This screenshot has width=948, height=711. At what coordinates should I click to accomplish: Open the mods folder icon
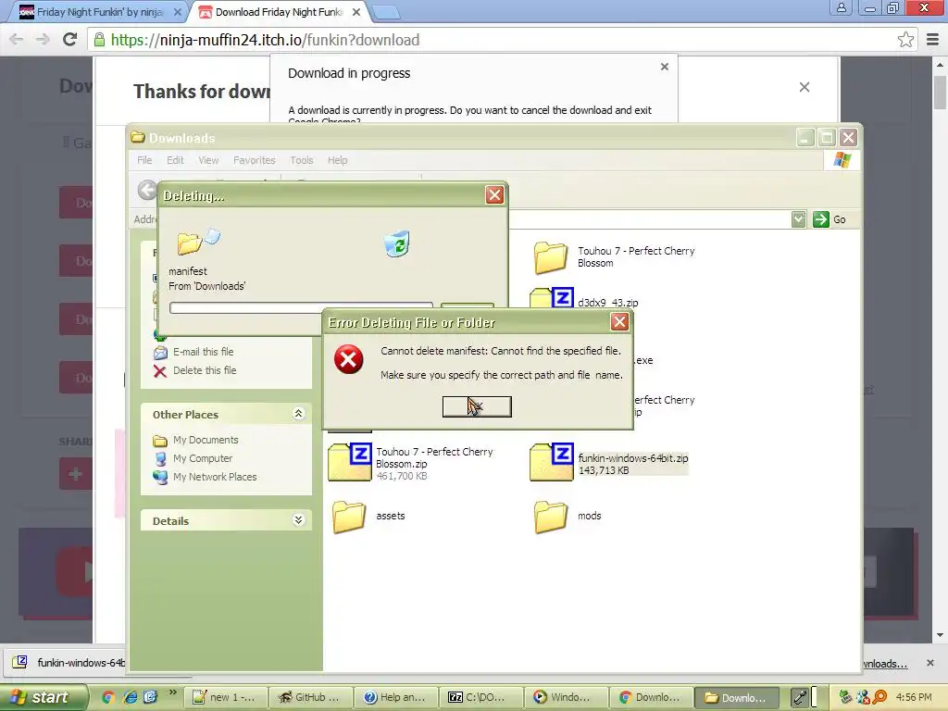click(550, 517)
